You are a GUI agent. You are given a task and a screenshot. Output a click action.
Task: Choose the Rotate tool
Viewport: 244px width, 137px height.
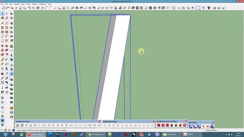[2, 50]
